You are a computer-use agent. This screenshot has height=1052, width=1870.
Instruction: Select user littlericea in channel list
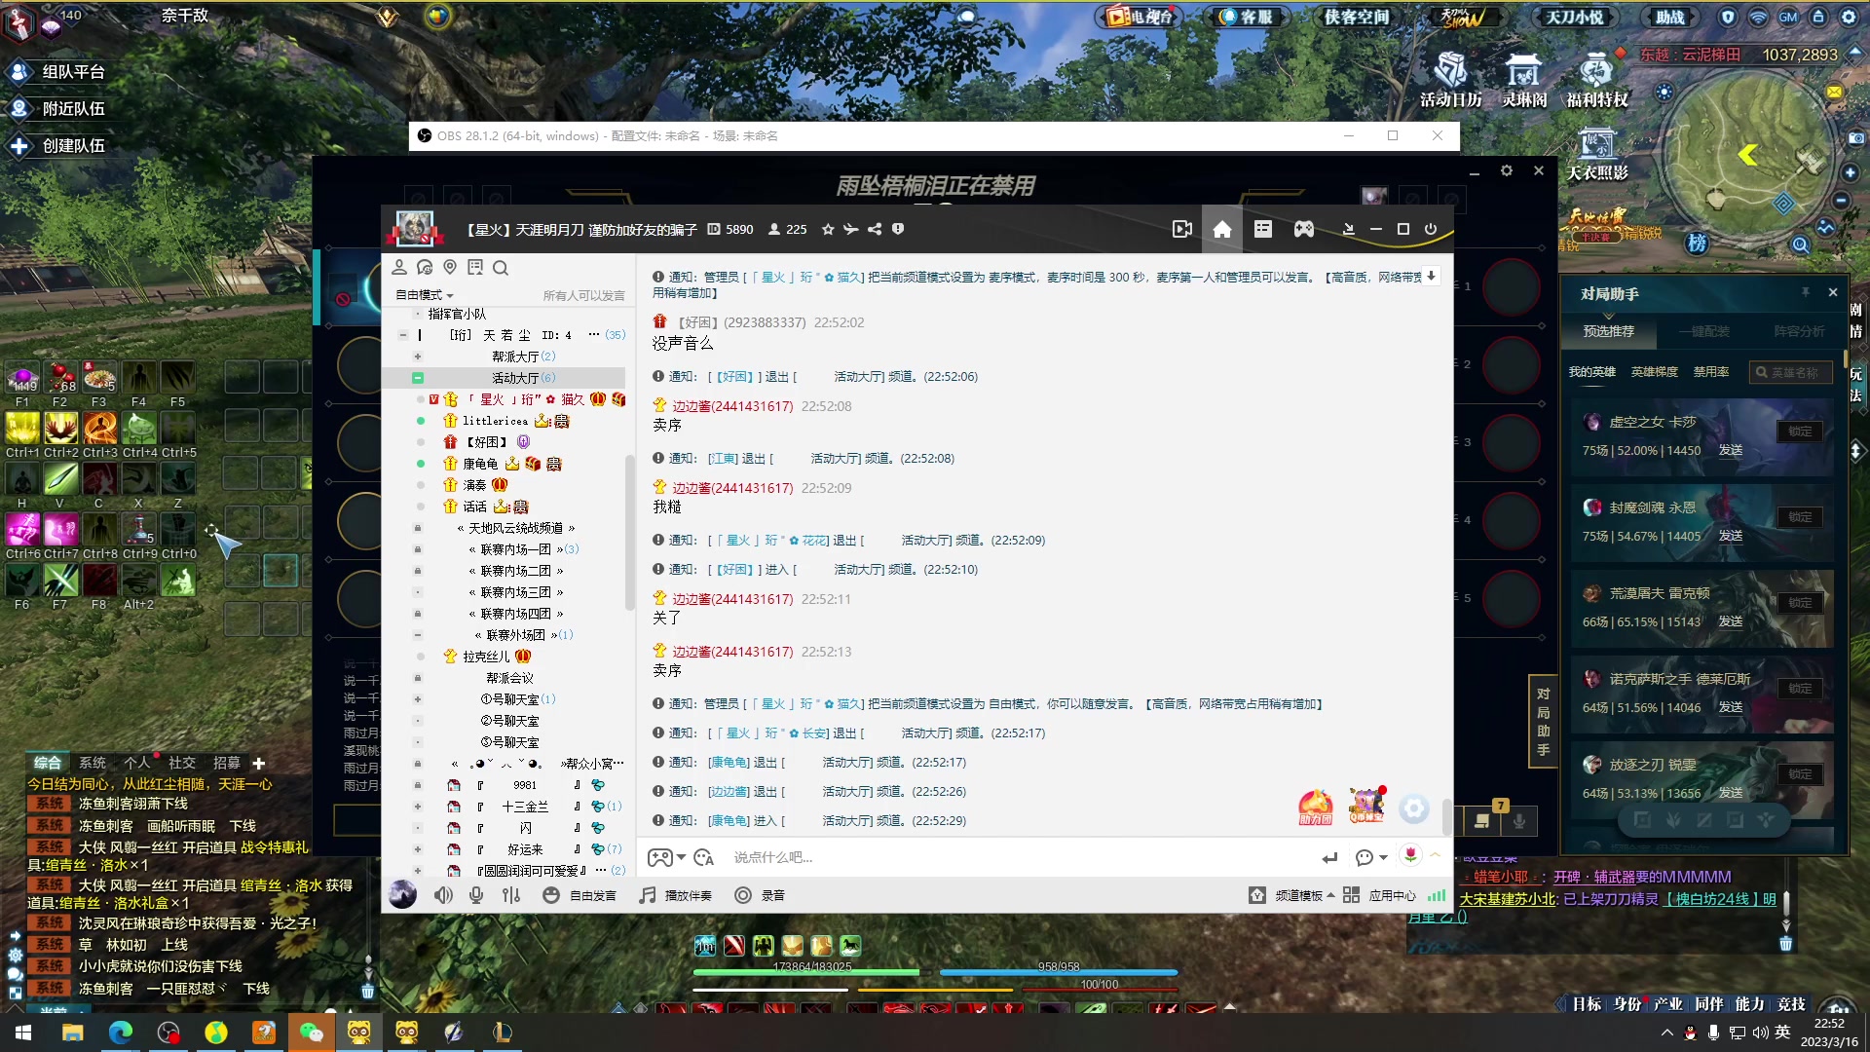point(495,421)
